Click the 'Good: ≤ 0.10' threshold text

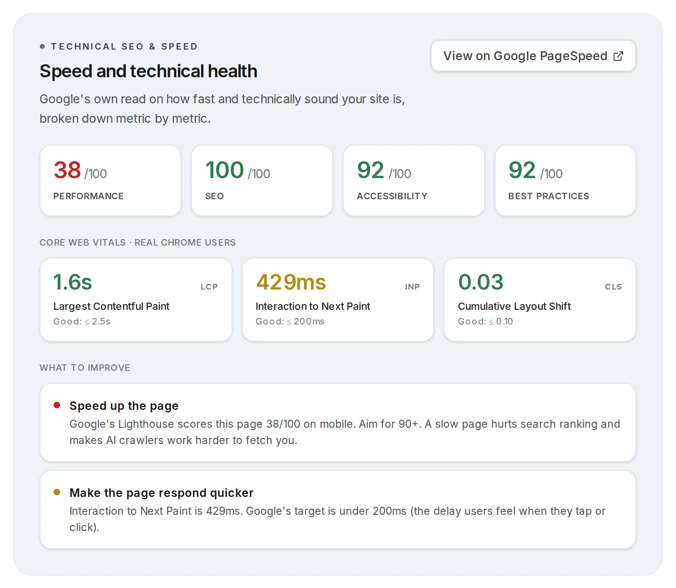click(485, 321)
